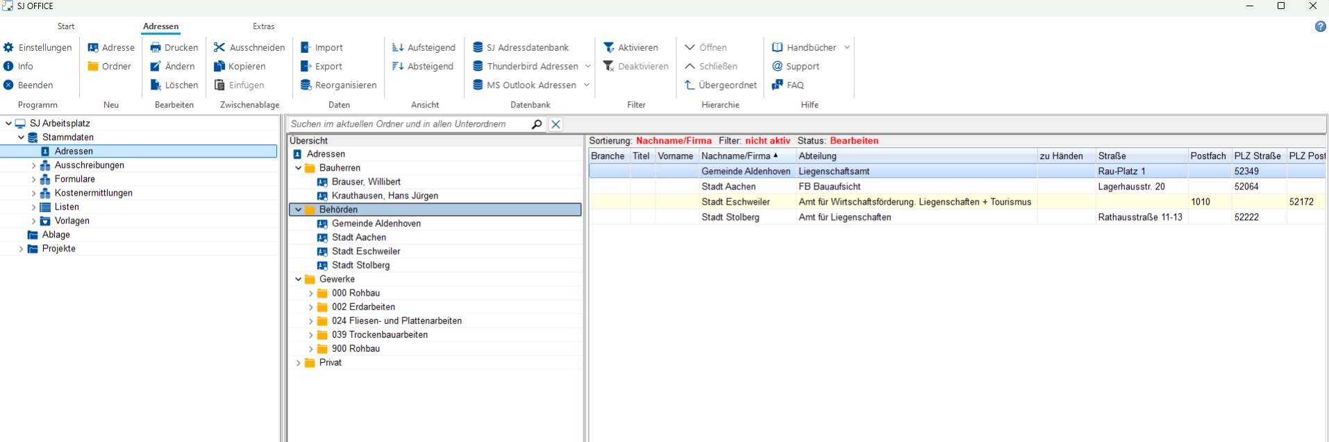1329x442 pixels.
Task: Click the blue help question mark icon
Action: [x=1320, y=26]
